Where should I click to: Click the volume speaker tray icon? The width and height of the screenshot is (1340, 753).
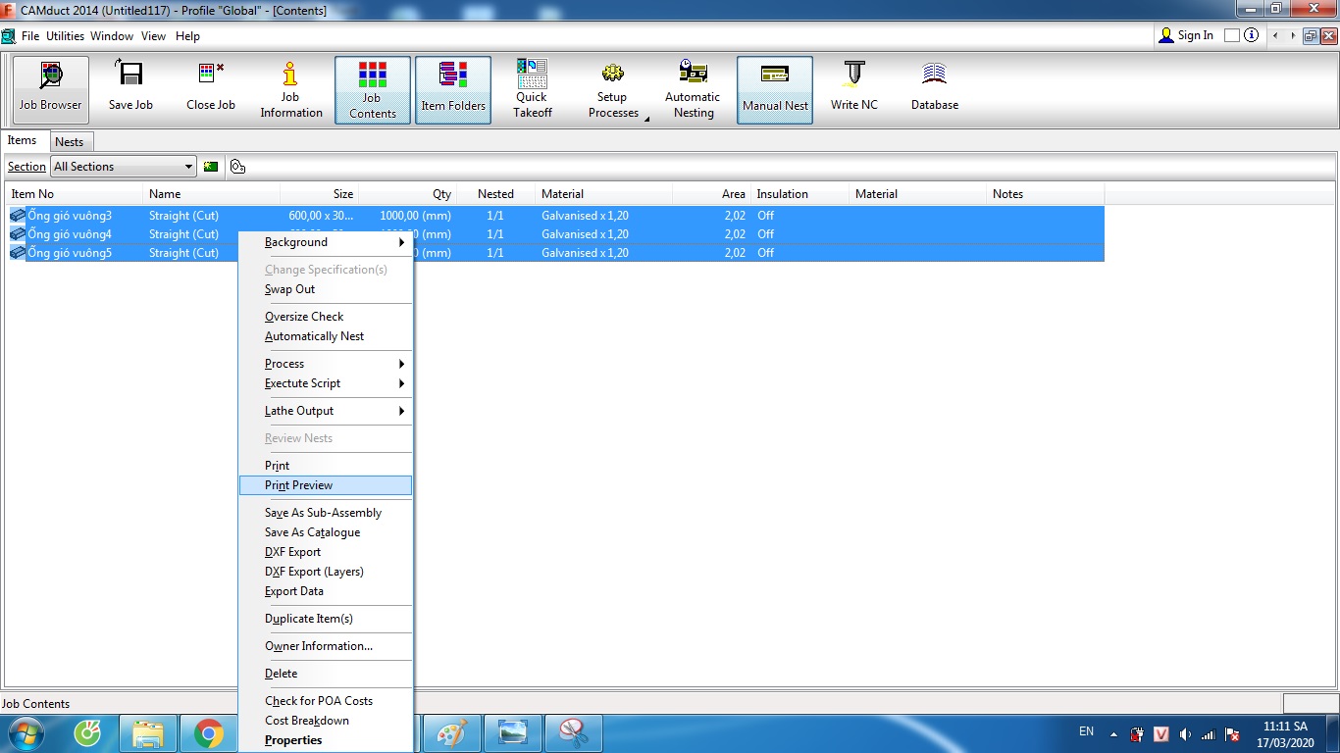pos(1186,733)
